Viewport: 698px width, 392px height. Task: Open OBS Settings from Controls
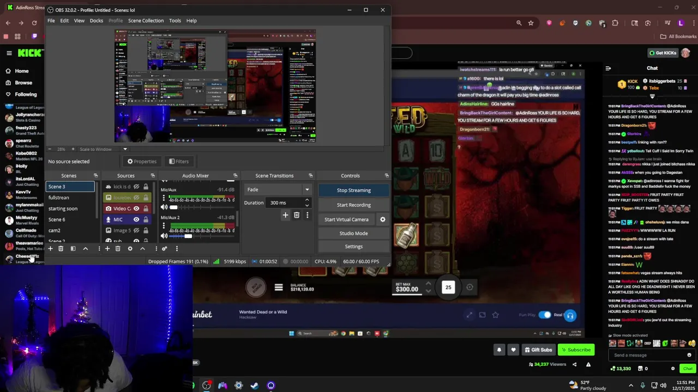click(353, 247)
